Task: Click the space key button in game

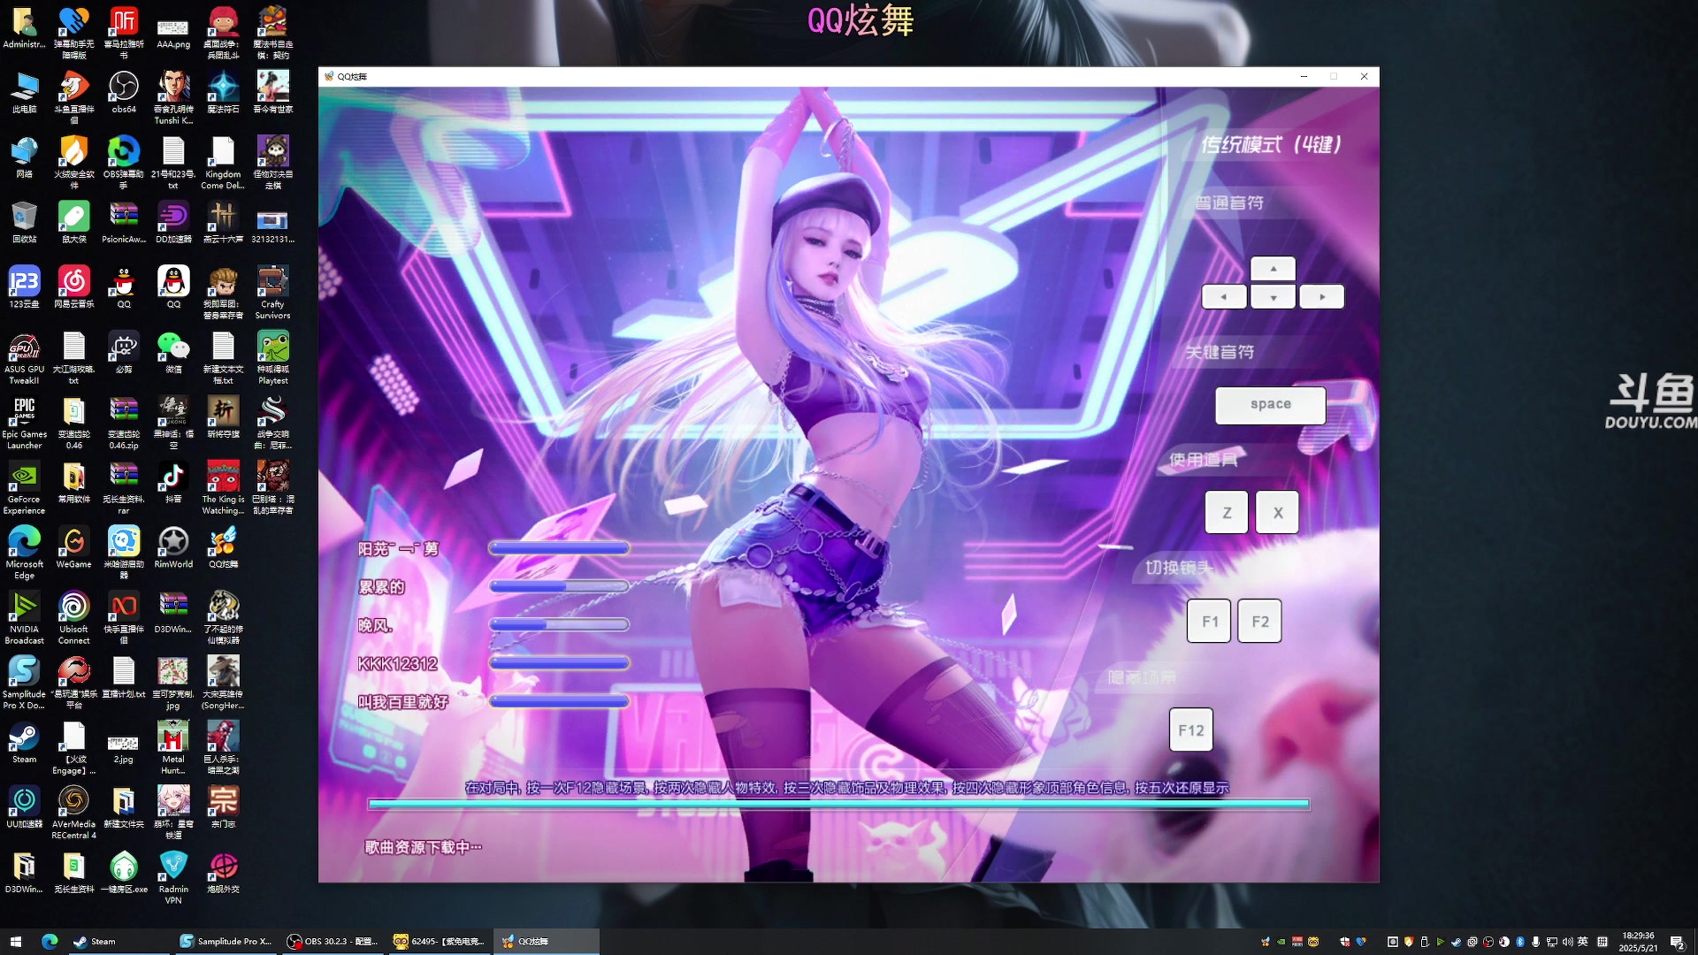Action: click(x=1270, y=405)
